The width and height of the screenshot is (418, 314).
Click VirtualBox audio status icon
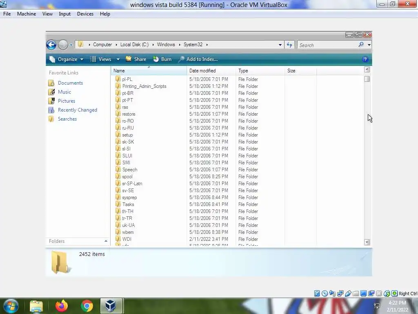coord(332,294)
